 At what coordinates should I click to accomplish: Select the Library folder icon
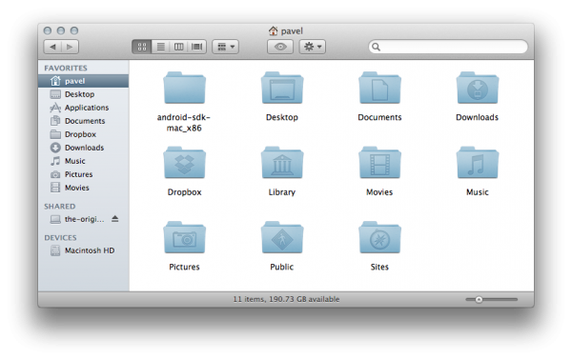(282, 163)
